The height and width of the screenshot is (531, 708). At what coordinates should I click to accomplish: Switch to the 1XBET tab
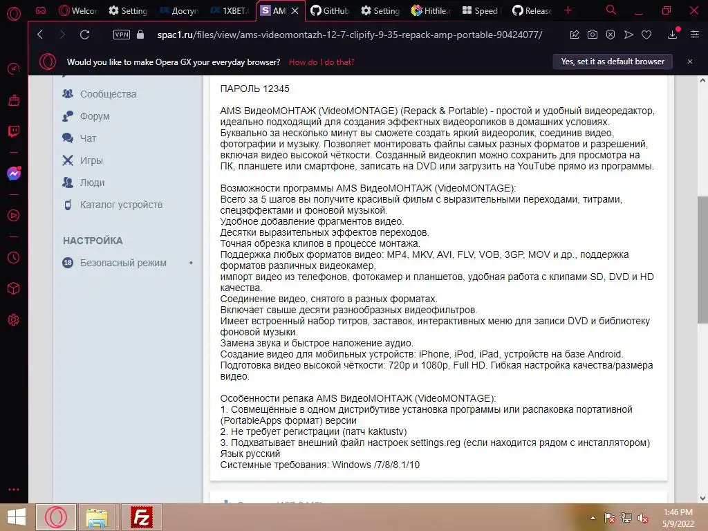click(230, 11)
